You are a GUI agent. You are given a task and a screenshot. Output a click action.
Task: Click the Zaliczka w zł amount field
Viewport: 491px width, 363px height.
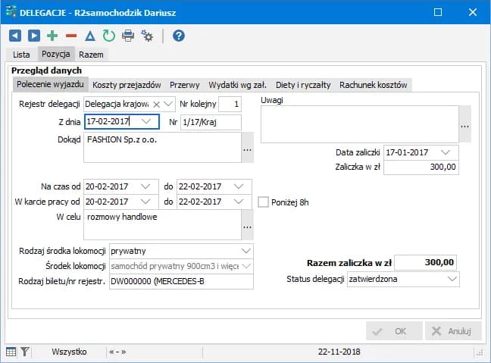coord(421,167)
